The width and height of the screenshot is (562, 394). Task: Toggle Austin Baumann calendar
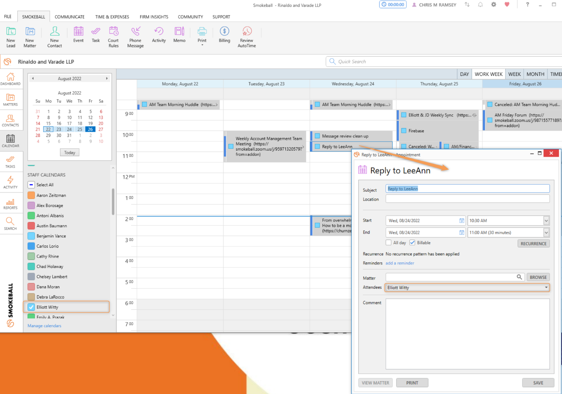(x=31, y=226)
